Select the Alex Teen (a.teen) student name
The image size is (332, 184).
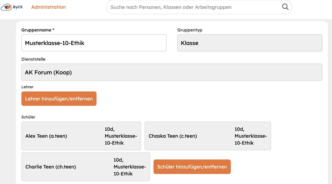click(46, 136)
